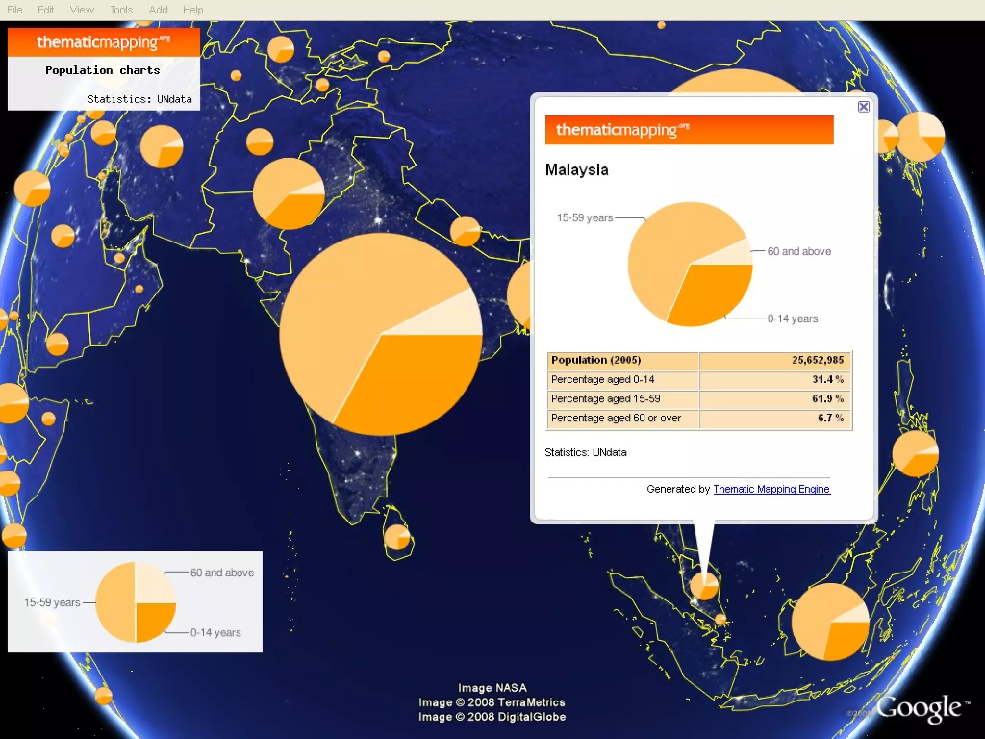985x739 pixels.
Task: Click the legend's '15-59 years' label
Action: tap(52, 602)
